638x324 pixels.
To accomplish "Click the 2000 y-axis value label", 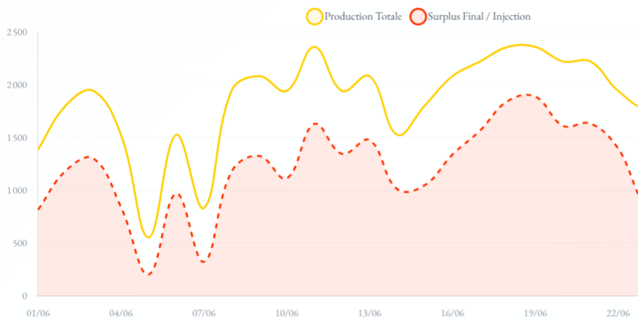I will point(16,85).
